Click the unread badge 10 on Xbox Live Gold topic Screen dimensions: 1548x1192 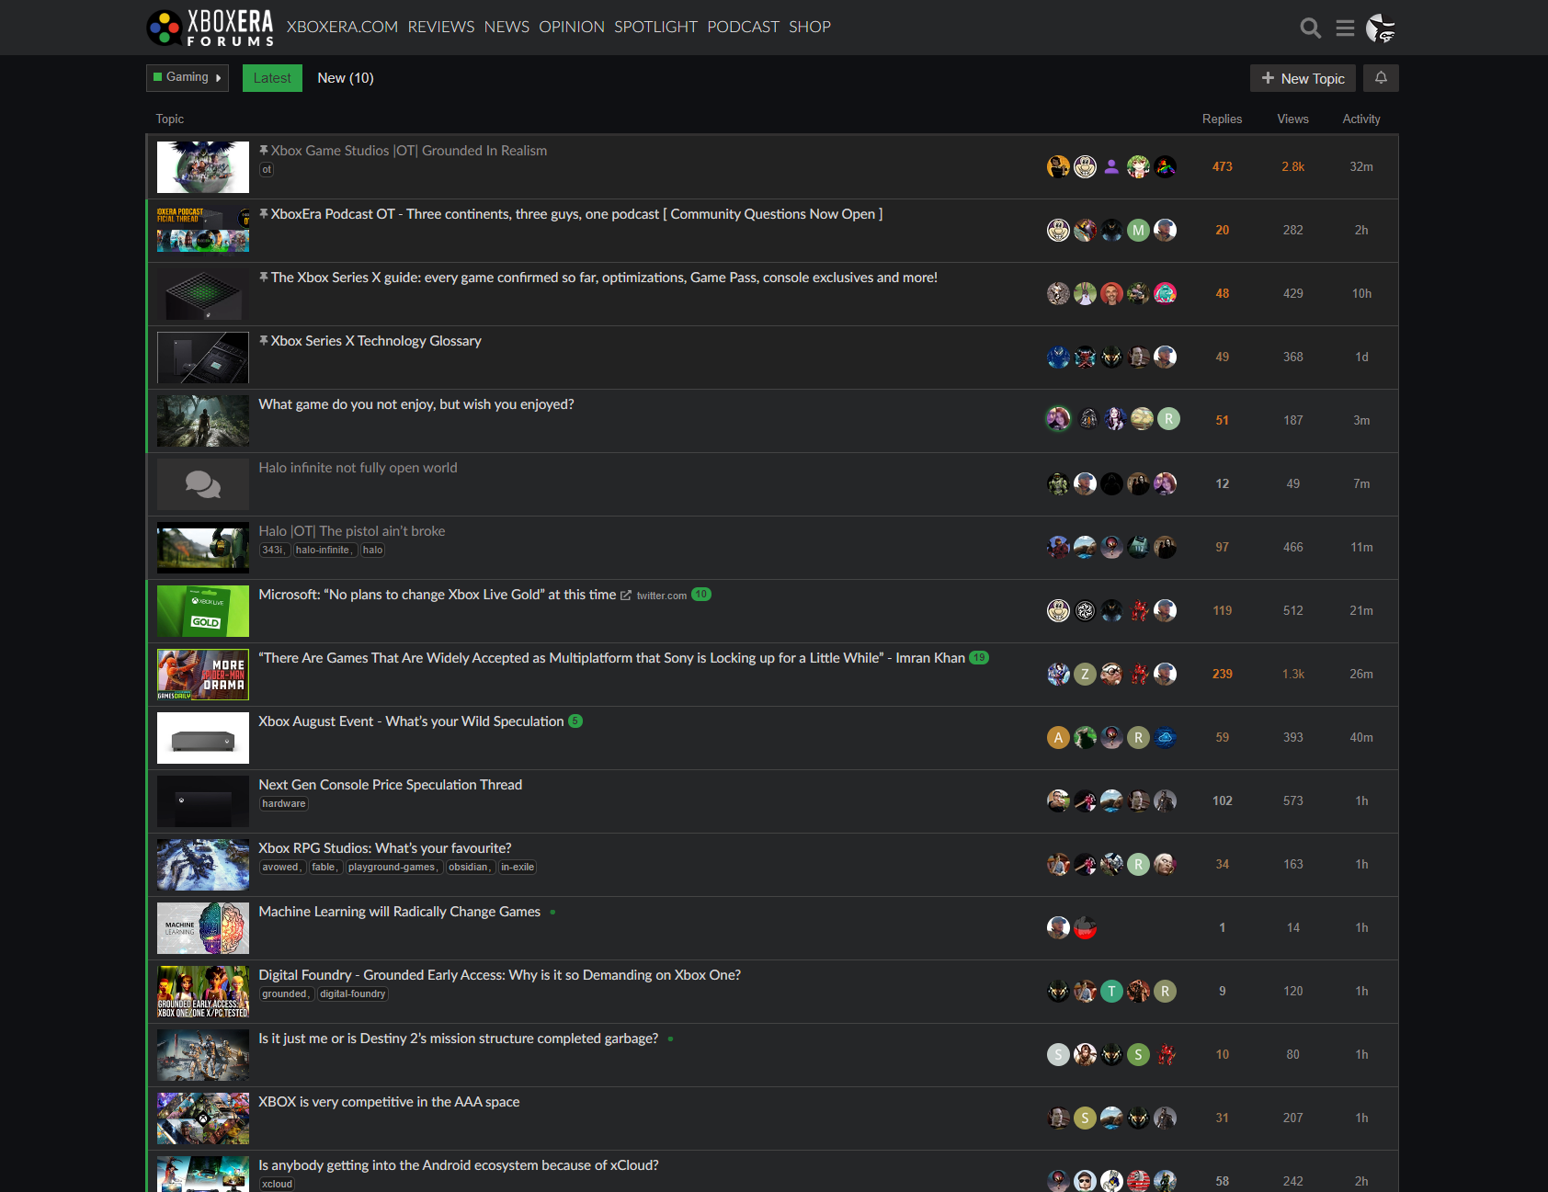tap(701, 595)
